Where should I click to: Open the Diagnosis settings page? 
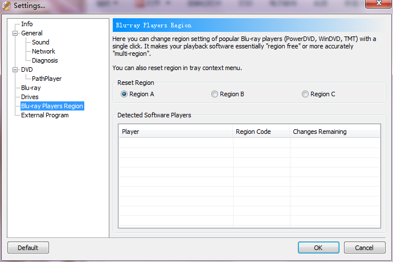pyautogui.click(x=45, y=60)
